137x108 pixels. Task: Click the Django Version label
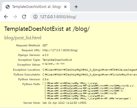[29, 55]
